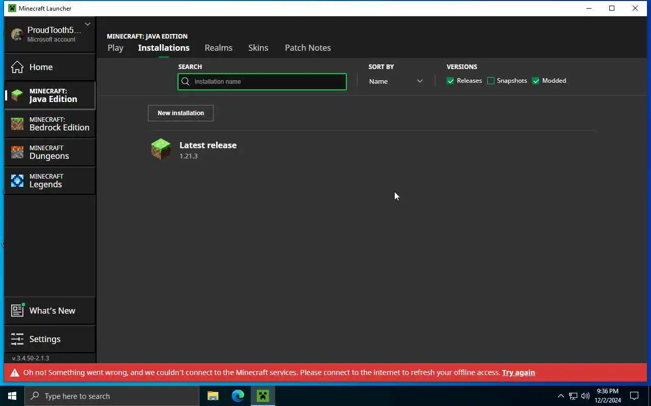Viewport: 651px width, 406px height.
Task: Launch Microsoft Edge from the taskbar
Action: 238,396
